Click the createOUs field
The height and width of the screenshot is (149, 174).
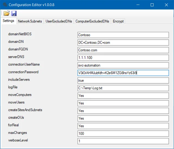(x=123, y=118)
